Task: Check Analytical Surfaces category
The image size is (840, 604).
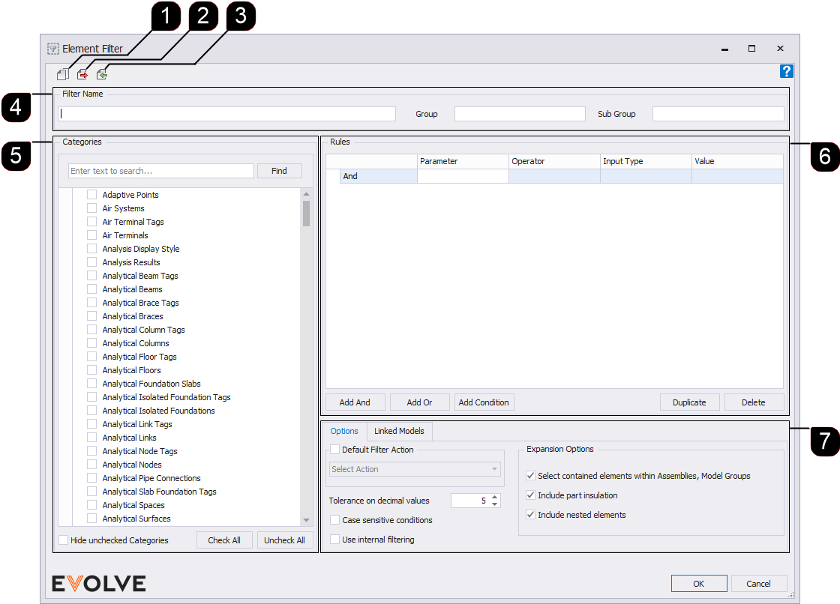Action: point(92,519)
